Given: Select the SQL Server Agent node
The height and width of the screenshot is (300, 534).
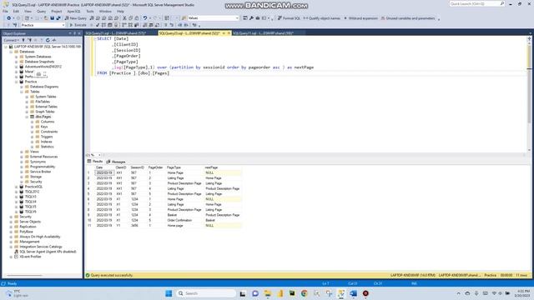Looking at the screenshot, I should (48, 252).
